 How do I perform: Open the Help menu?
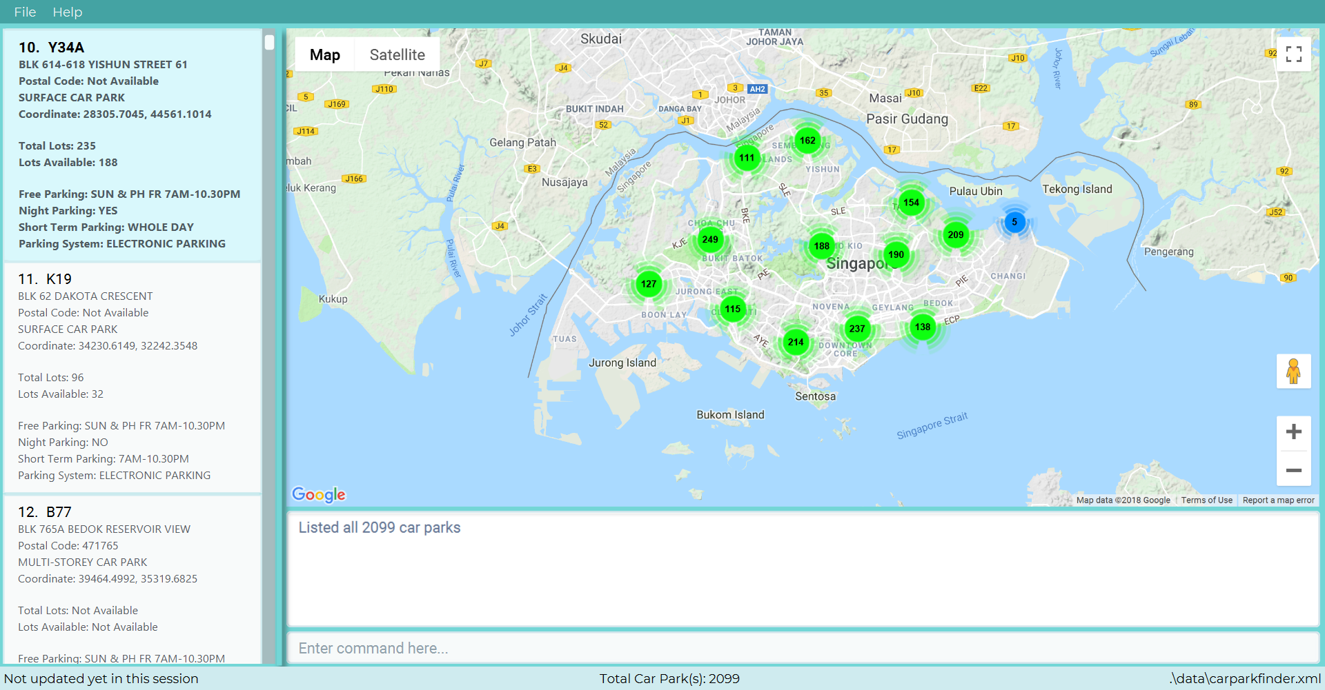point(68,12)
